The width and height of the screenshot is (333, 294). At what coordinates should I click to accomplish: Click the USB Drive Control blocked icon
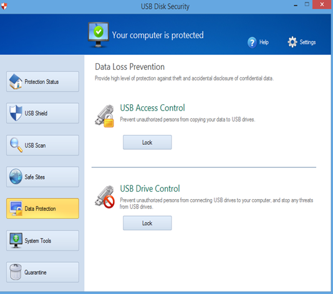105,197
